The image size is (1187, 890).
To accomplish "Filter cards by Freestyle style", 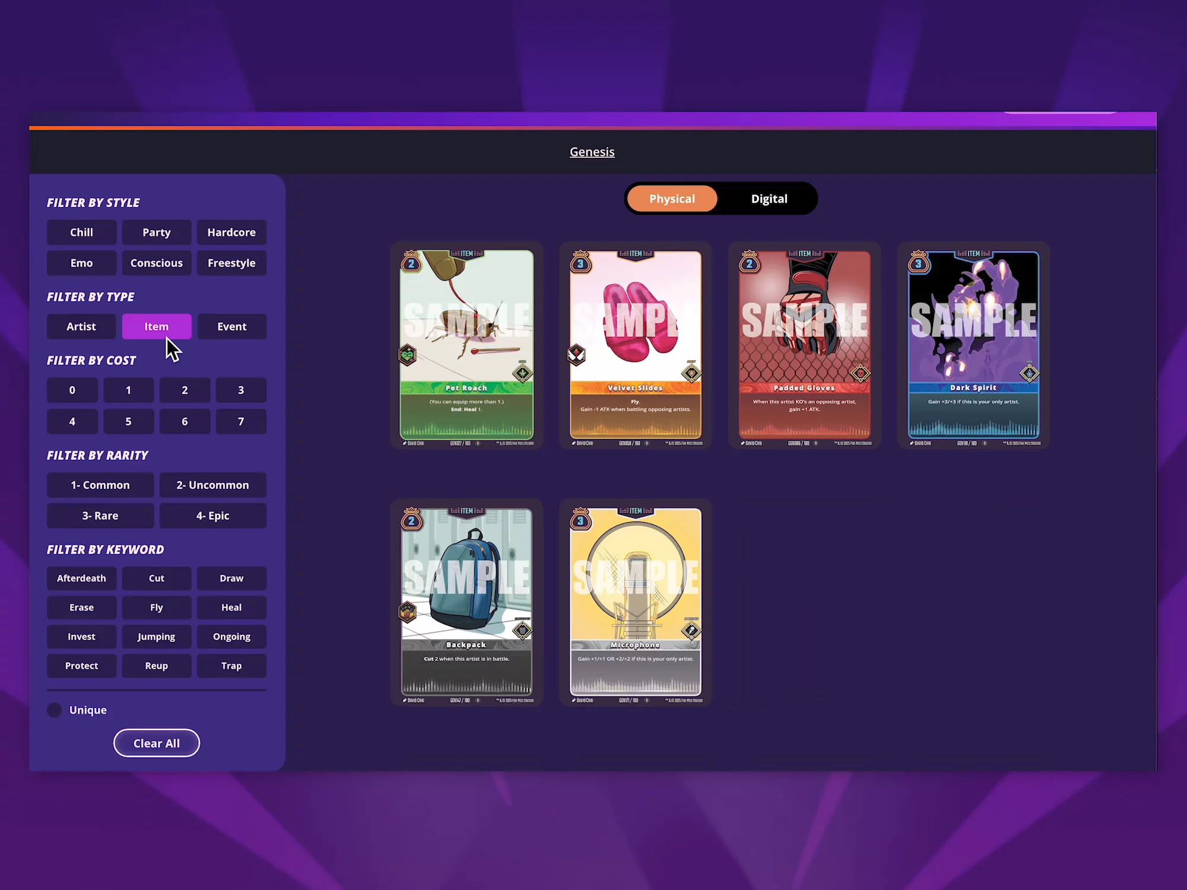I will coord(231,263).
